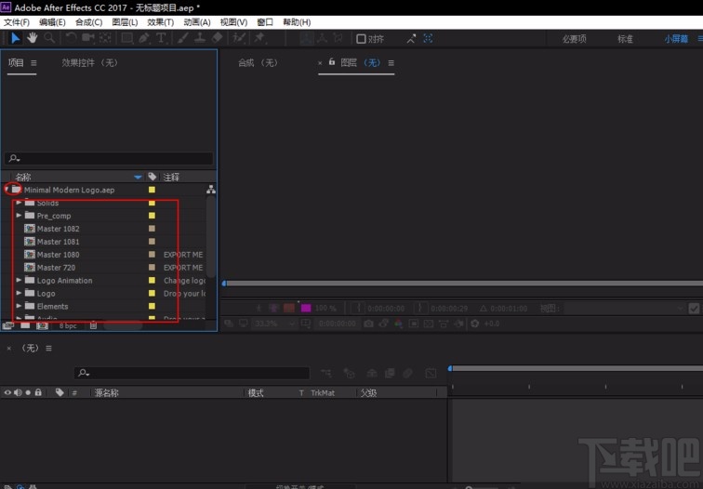
Task: Switch to the 小屏幕 workspace
Action: click(676, 39)
